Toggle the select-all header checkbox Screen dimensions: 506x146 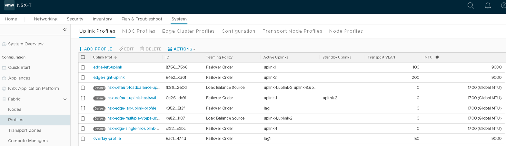click(83, 57)
